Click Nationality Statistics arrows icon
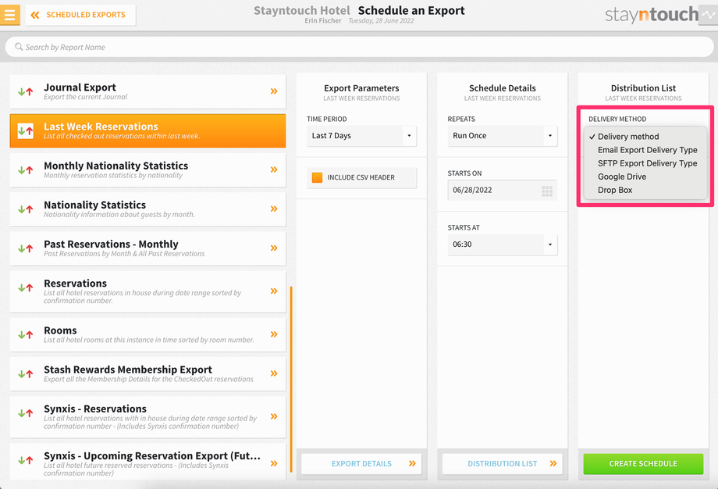 (26, 209)
